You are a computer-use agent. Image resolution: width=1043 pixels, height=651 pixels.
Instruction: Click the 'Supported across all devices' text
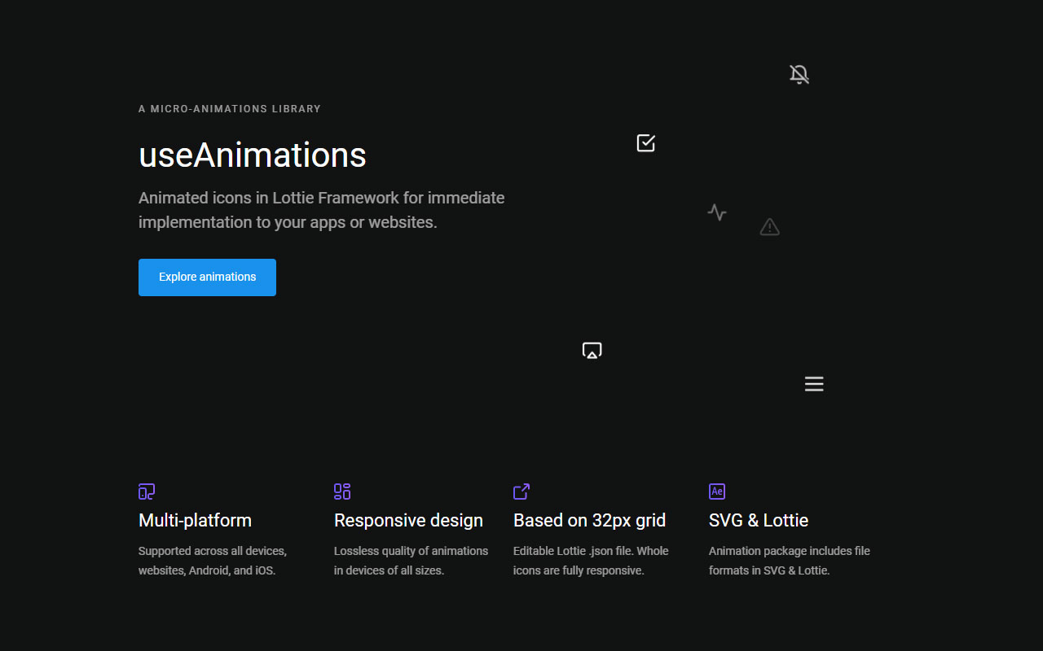click(x=213, y=561)
